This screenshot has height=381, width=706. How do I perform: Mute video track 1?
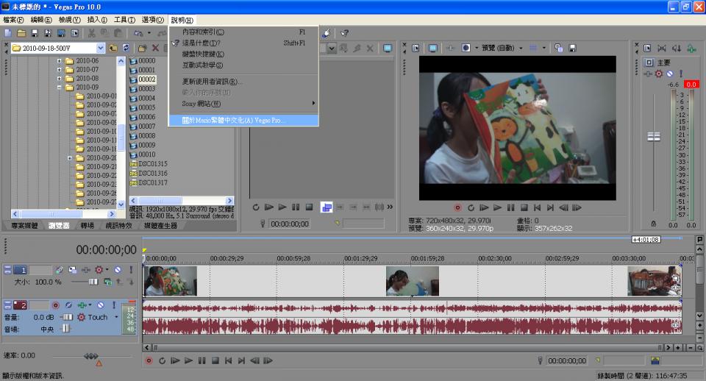click(x=117, y=271)
